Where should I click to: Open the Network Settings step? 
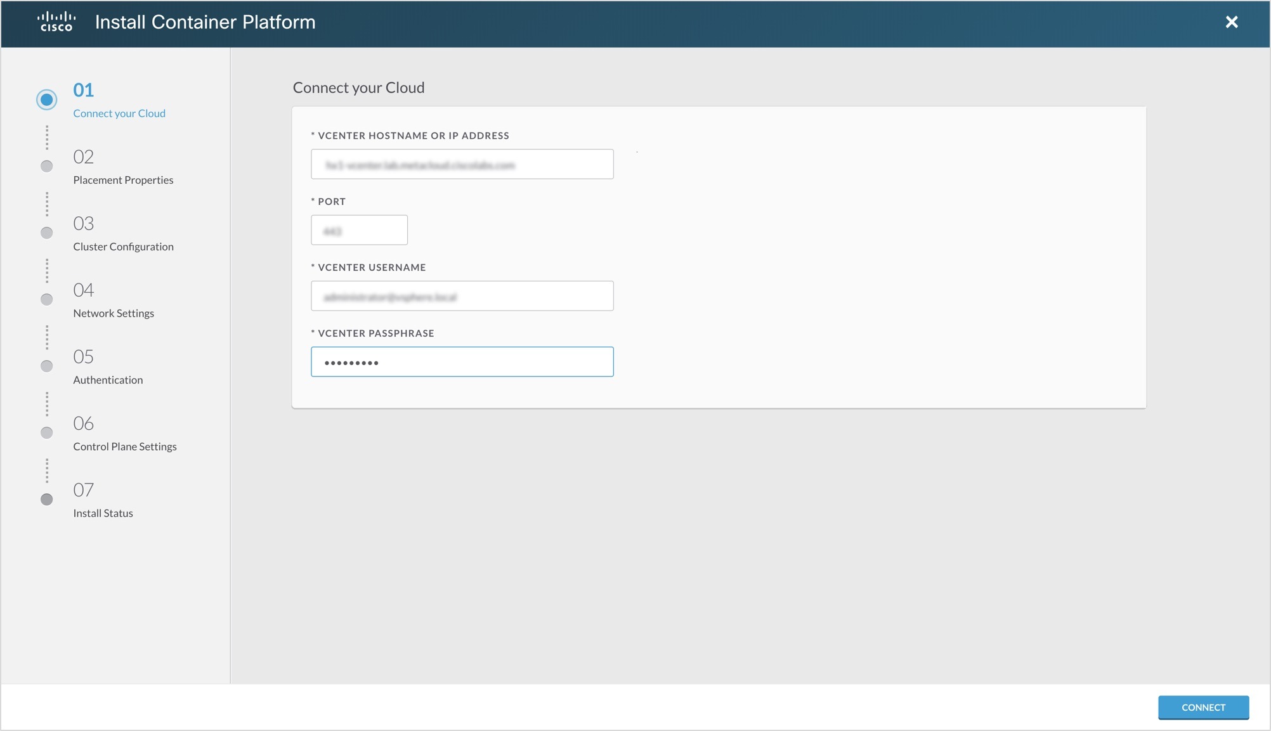[113, 313]
